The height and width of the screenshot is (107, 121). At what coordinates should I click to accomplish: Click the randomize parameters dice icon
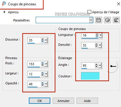[107, 20]
